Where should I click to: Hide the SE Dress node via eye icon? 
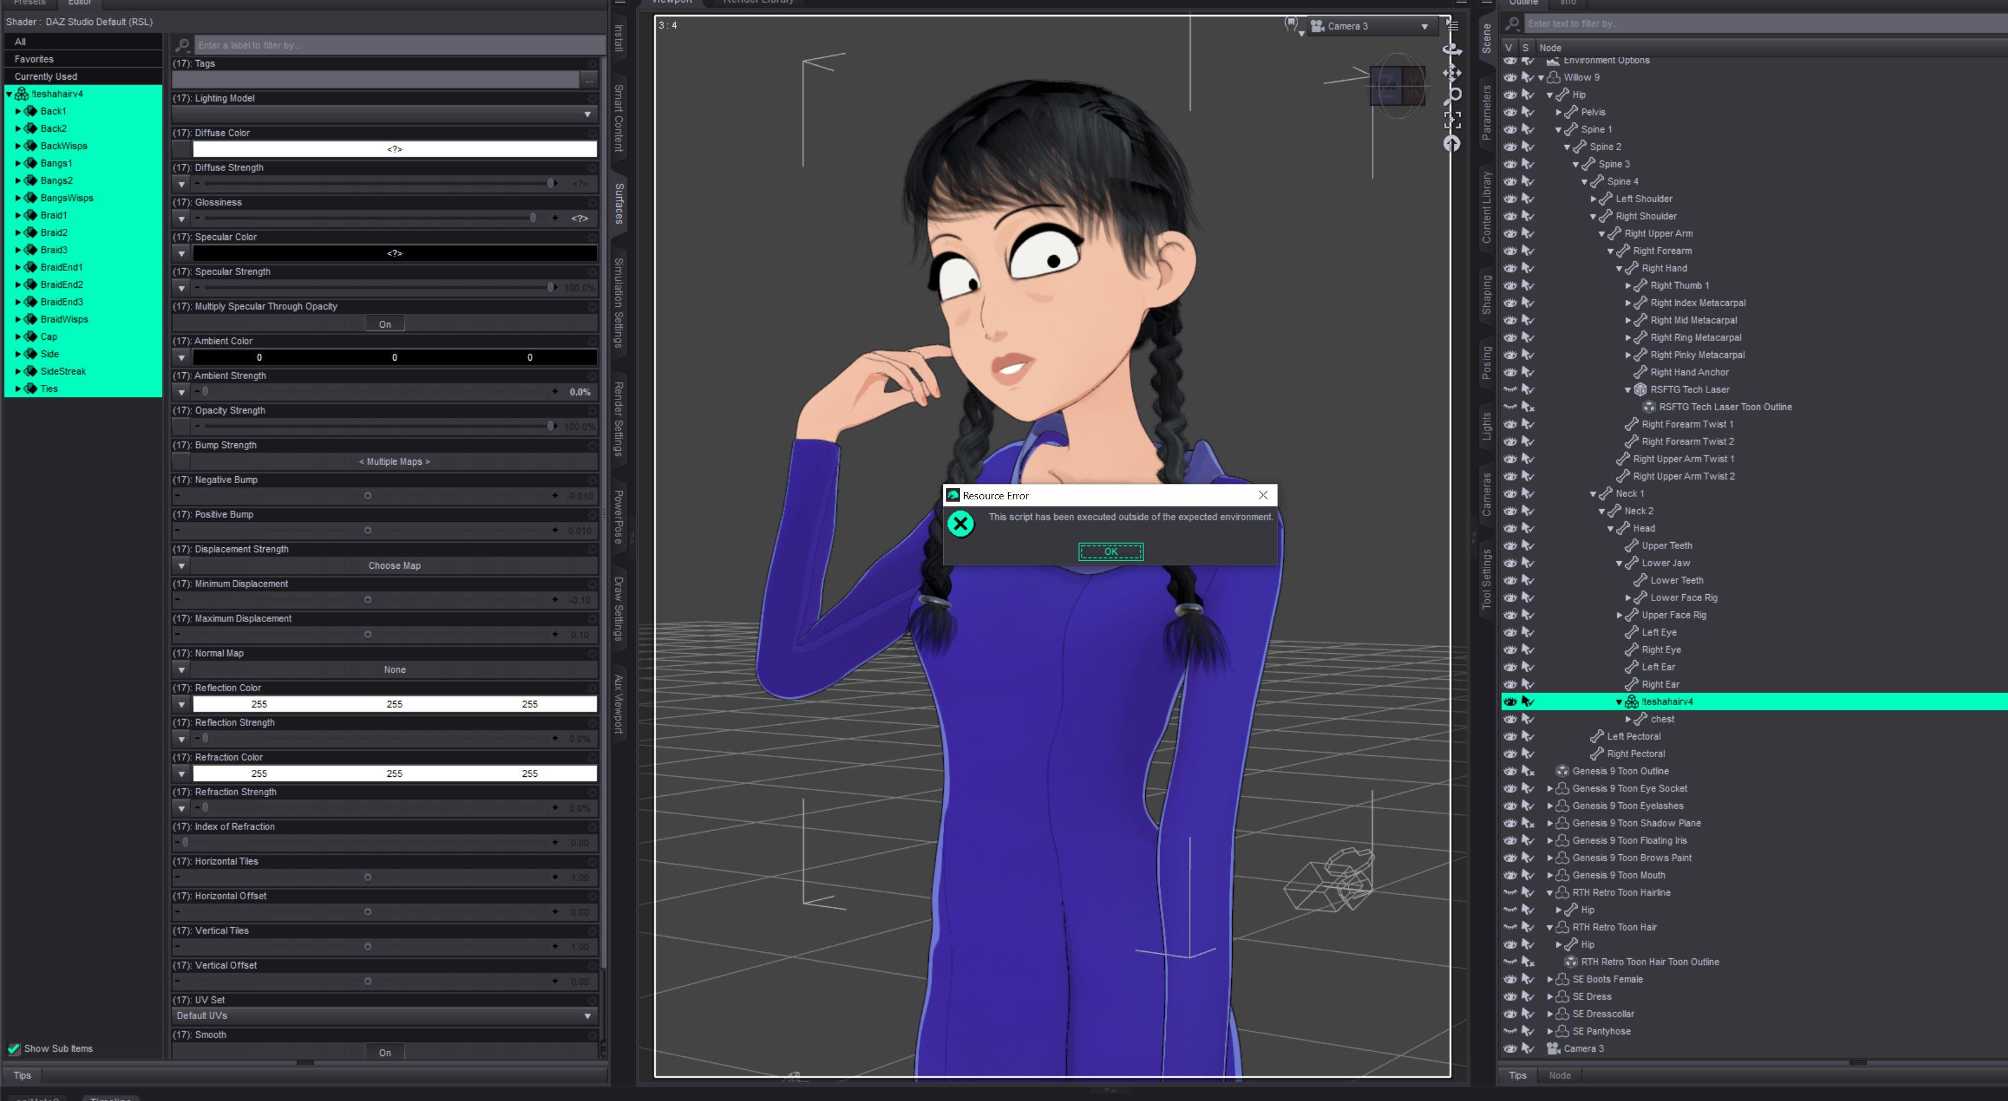1510,996
